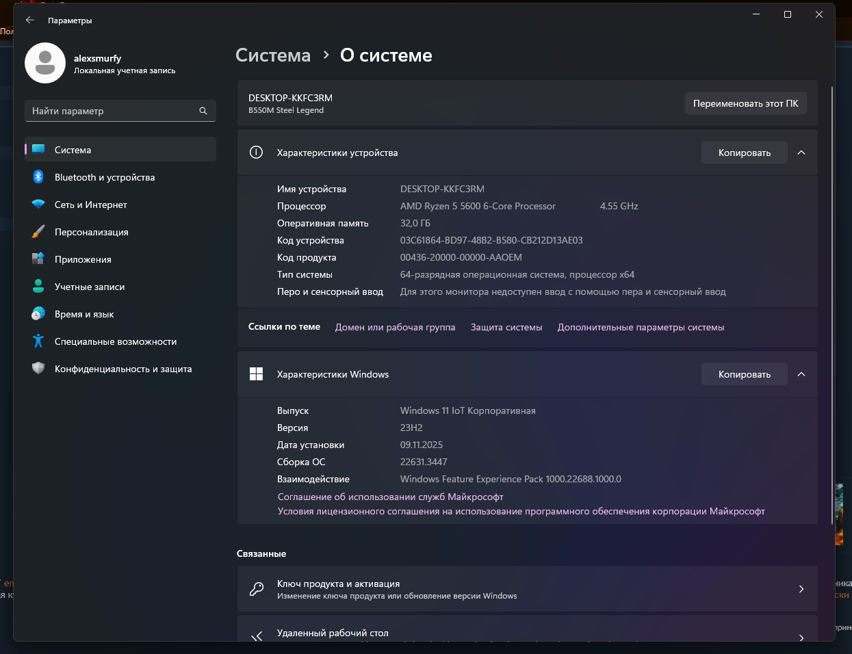The height and width of the screenshot is (654, 852).
Task: Open Персонализация settings
Action: [x=92, y=232]
